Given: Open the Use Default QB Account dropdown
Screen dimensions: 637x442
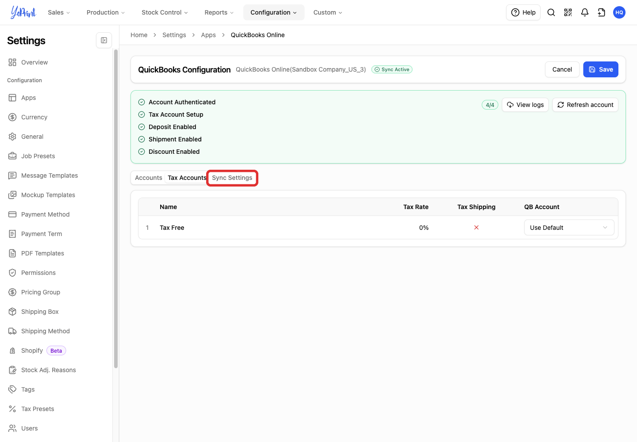Looking at the screenshot, I should point(569,228).
